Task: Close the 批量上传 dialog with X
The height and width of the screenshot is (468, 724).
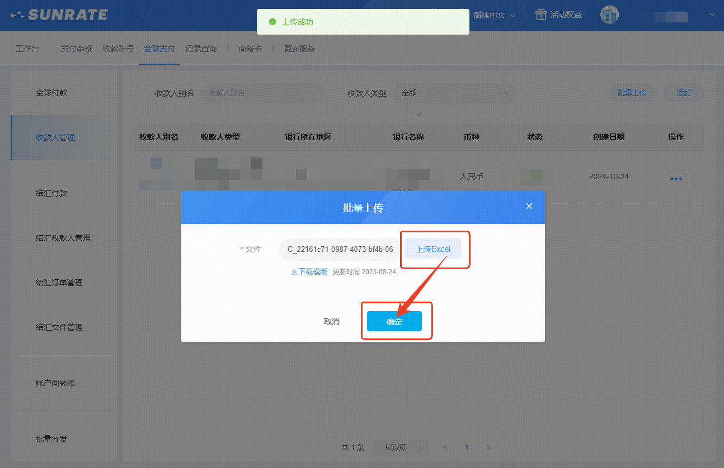Action: [529, 206]
